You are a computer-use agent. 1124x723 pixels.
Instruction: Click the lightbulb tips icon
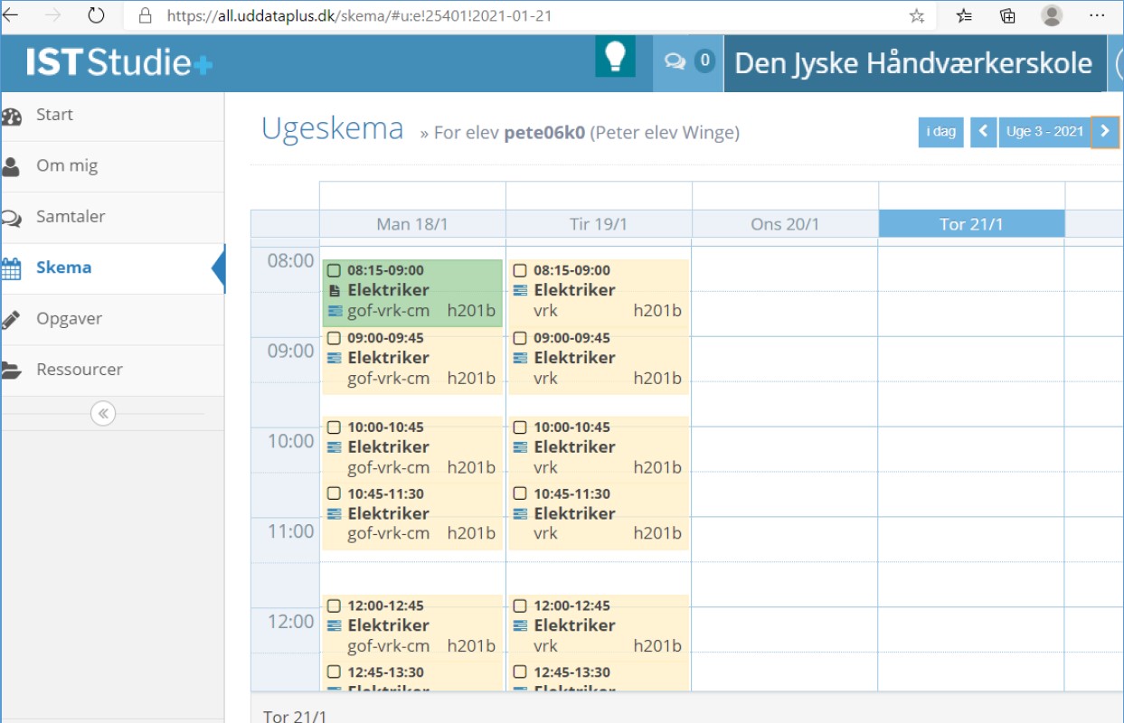click(616, 56)
